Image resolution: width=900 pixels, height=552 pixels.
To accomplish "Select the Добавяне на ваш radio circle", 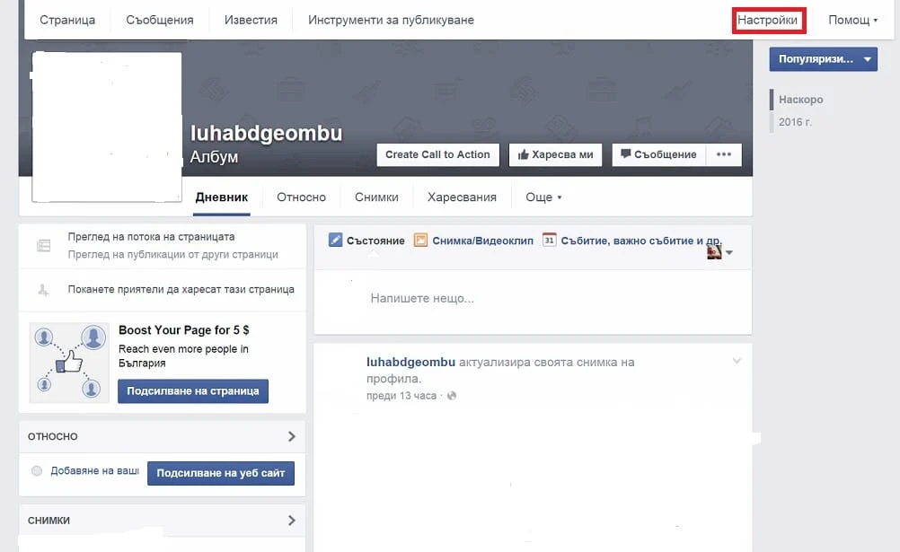I will coord(37,471).
